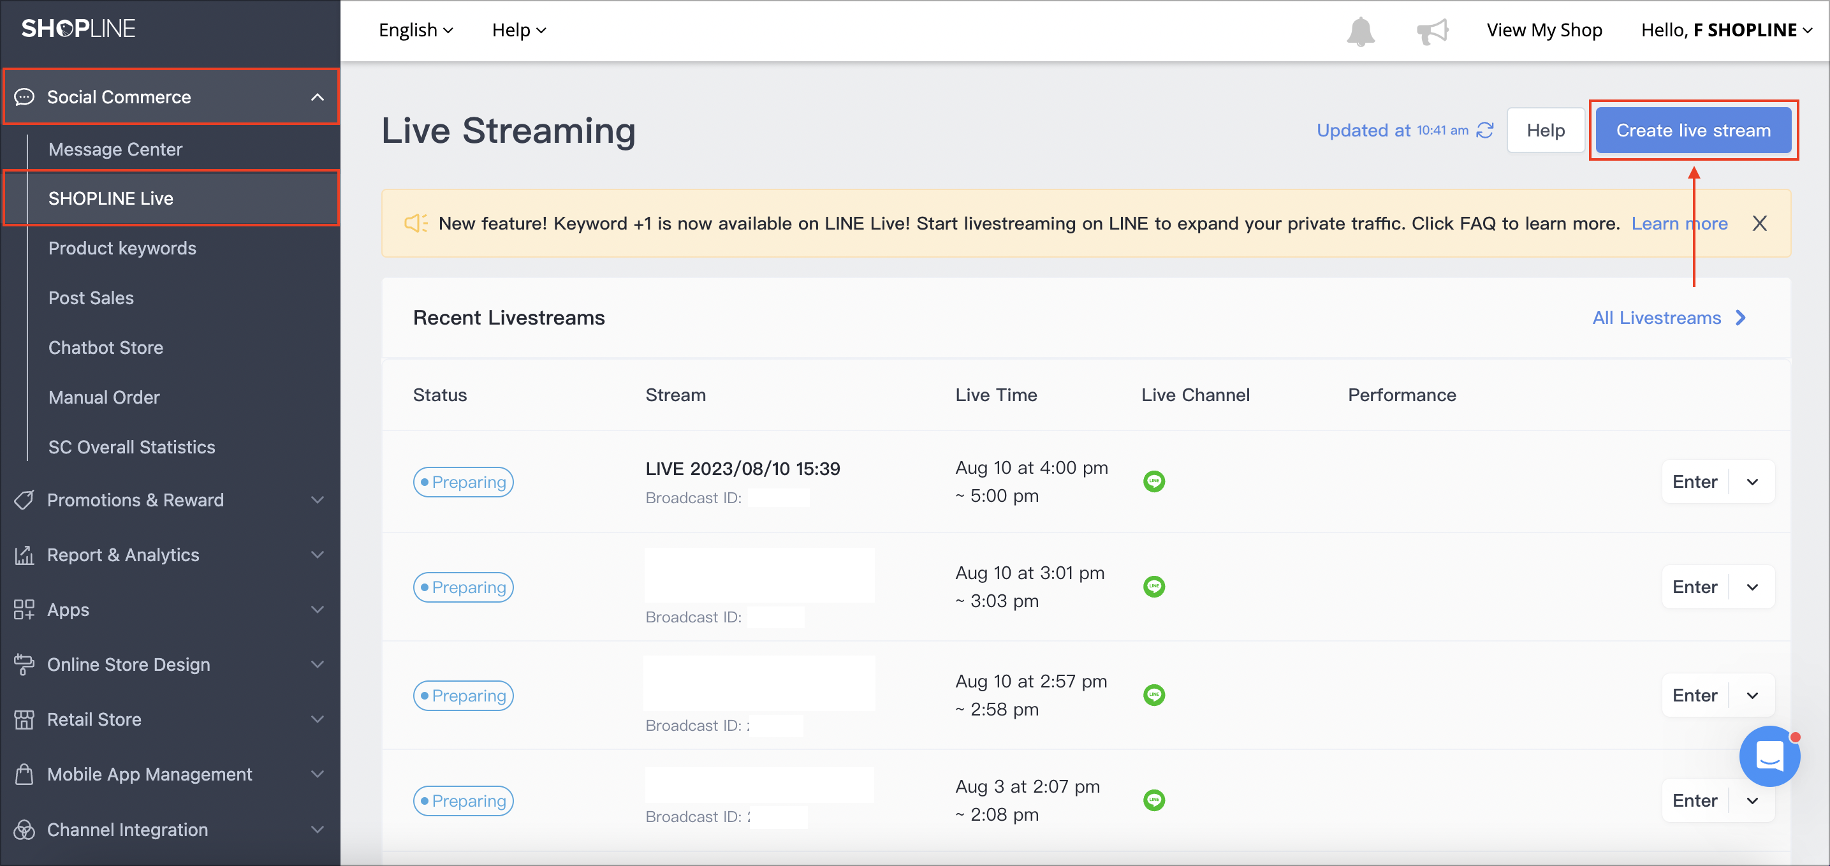Open the English language dropdown
This screenshot has height=866, width=1830.
point(416,30)
